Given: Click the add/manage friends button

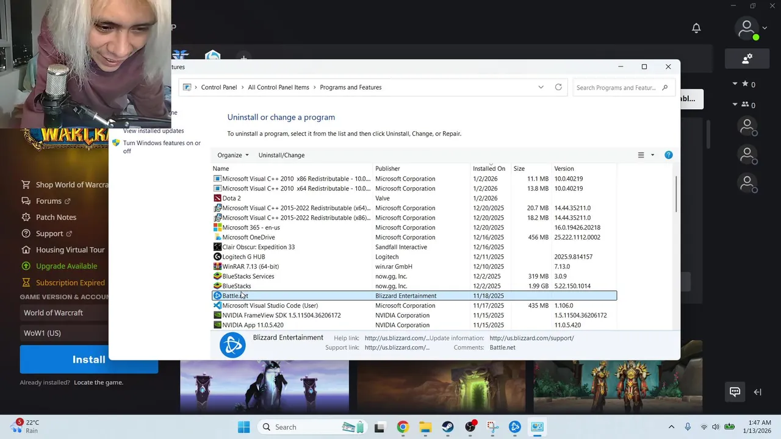Looking at the screenshot, I should pyautogui.click(x=747, y=59).
